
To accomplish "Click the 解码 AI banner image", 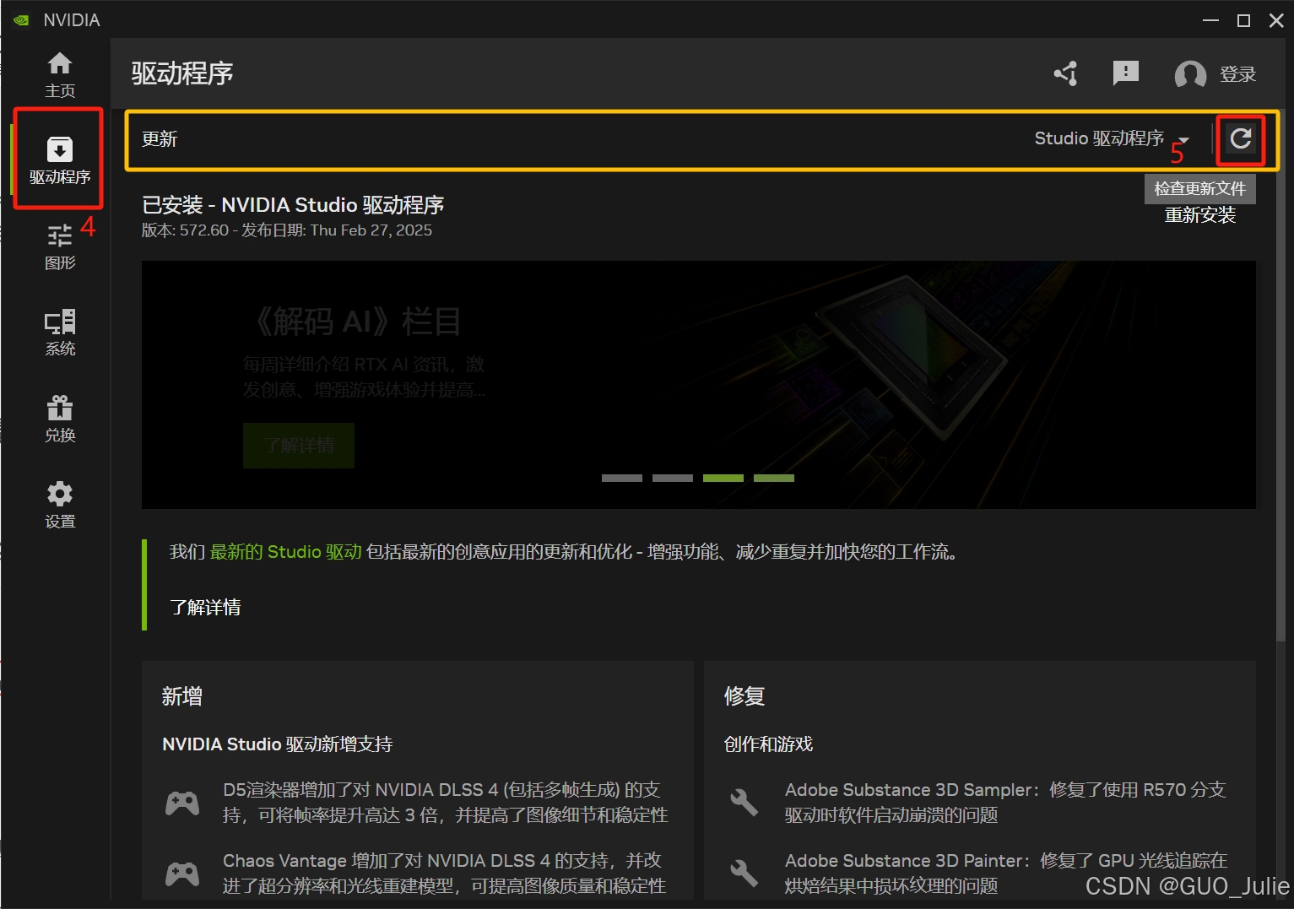I will (x=698, y=384).
